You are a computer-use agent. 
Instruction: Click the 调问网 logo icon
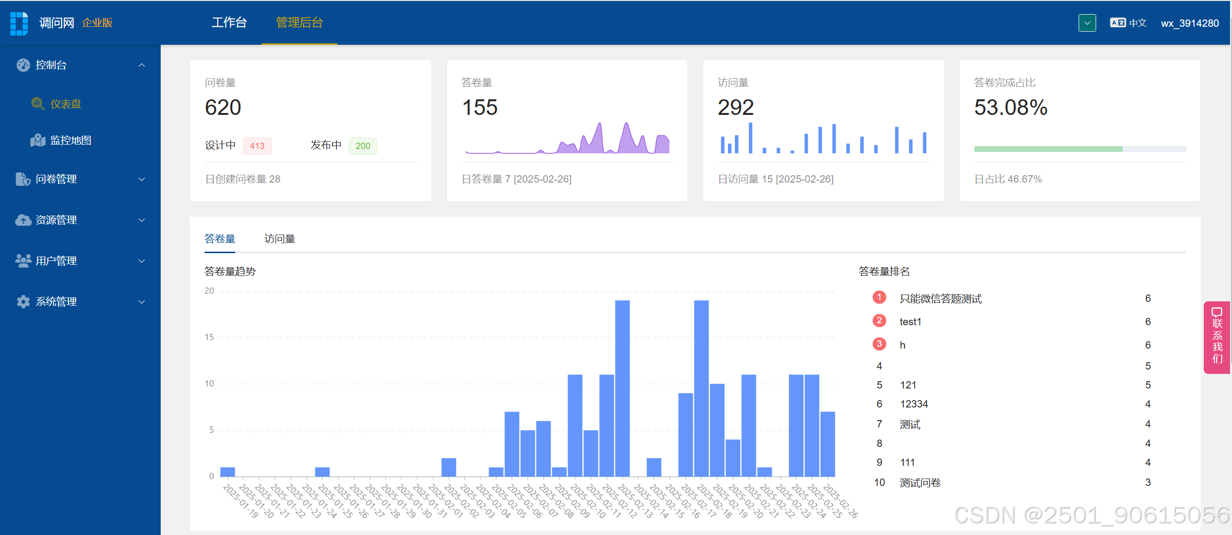click(19, 23)
